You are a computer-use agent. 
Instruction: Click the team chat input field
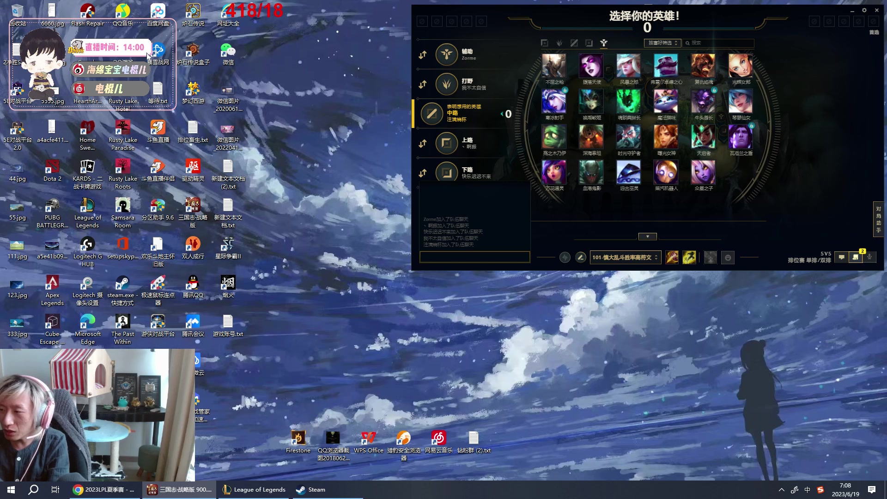tap(474, 257)
